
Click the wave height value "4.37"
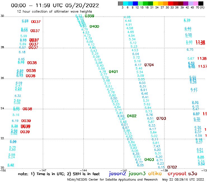pyautogui.click(x=110, y=90)
